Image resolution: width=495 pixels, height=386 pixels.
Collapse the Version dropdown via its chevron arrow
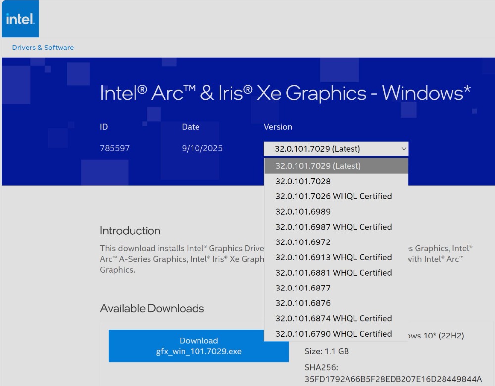coord(403,149)
